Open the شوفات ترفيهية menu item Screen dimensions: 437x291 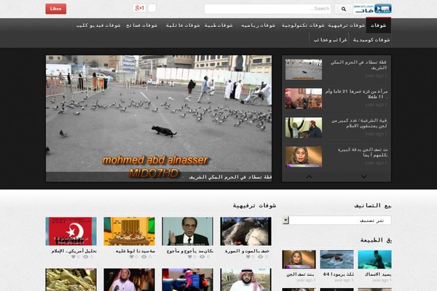point(346,25)
